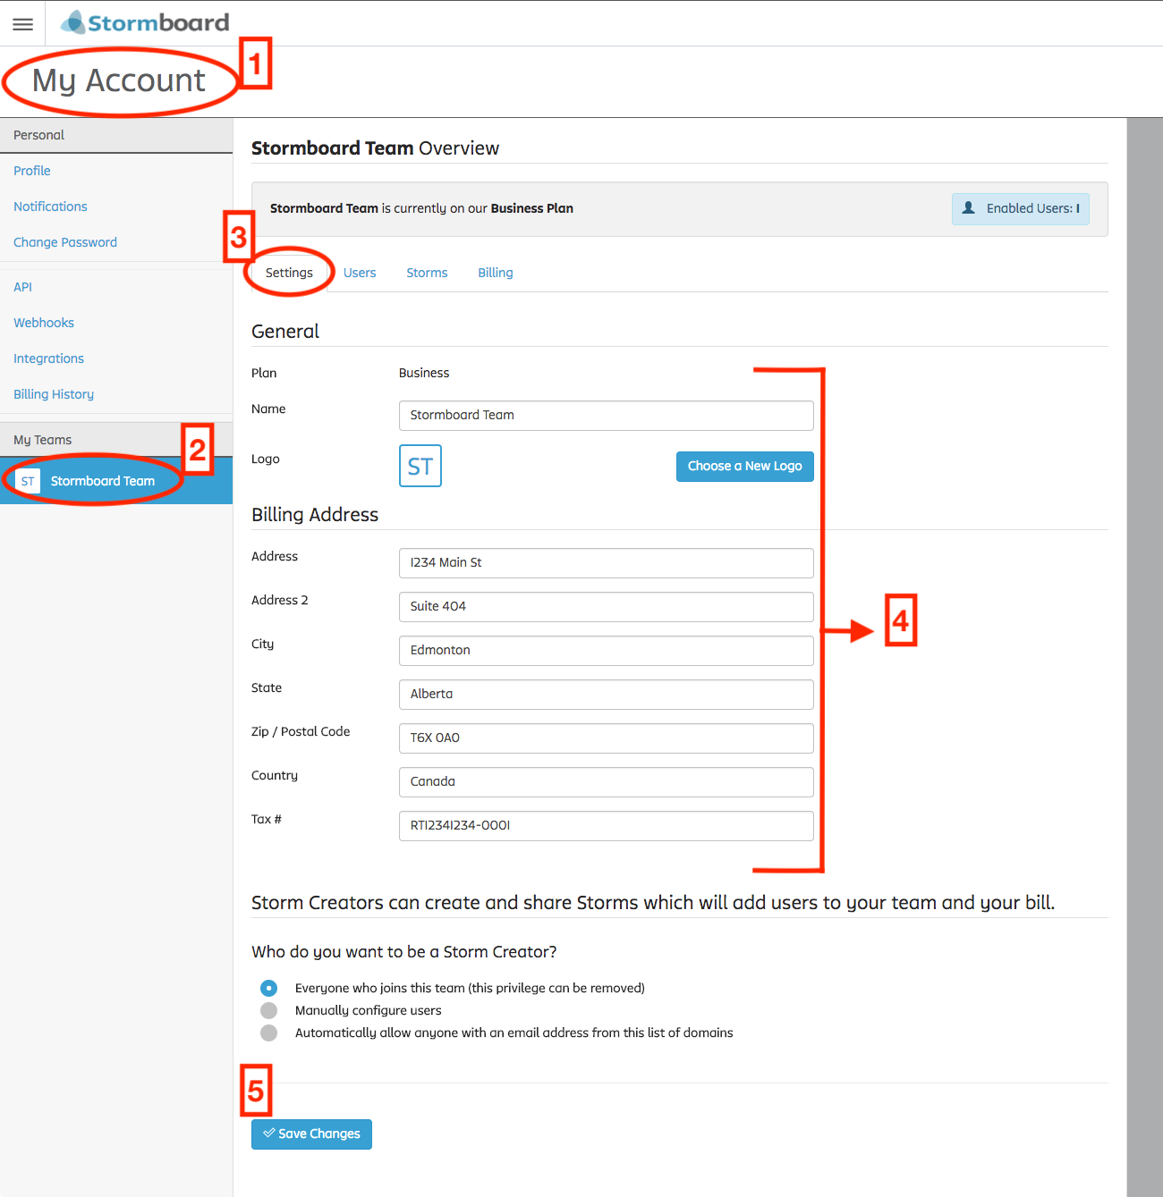Open Profile in the sidebar
Image resolution: width=1163 pixels, height=1197 pixels.
pos(32,171)
